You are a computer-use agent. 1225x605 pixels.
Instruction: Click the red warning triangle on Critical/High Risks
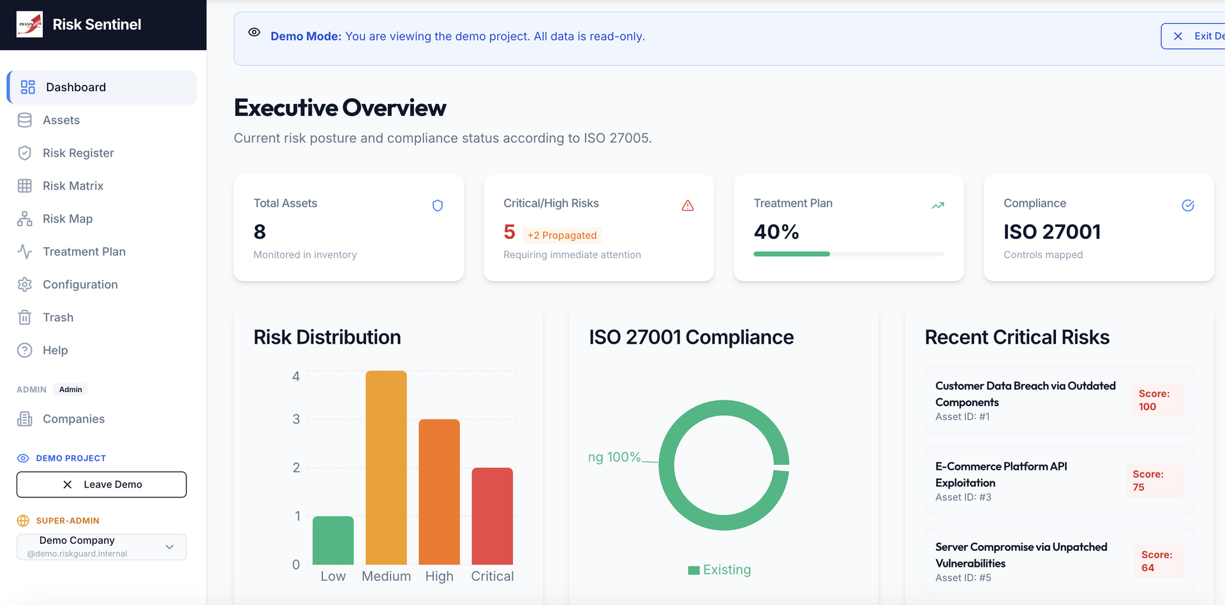coord(687,205)
